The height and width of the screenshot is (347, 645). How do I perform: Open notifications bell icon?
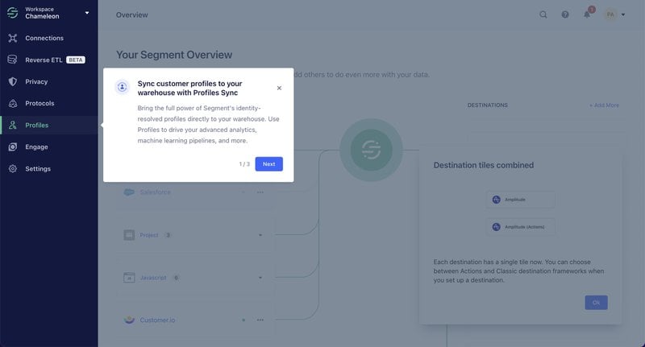click(x=587, y=14)
